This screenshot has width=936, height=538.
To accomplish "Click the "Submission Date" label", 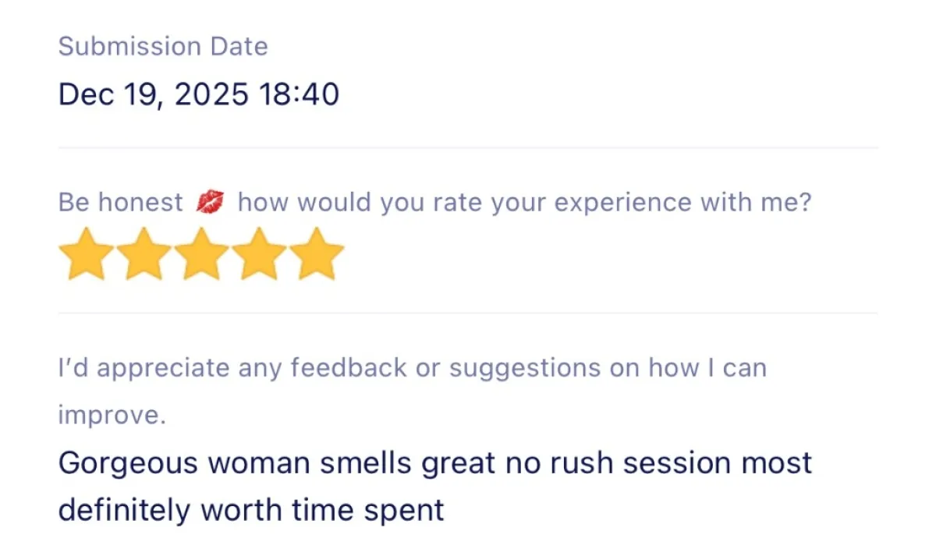I will point(163,46).
